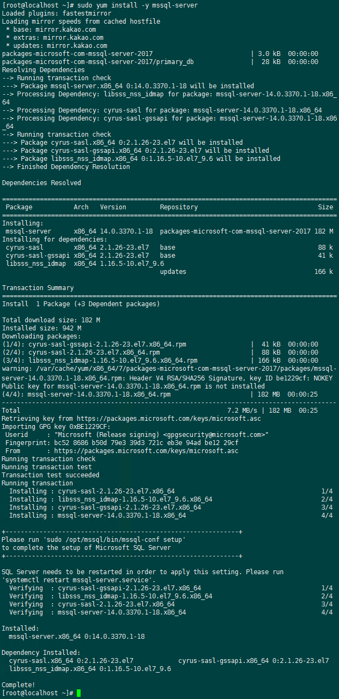Click the "Transaction test succeeded" line

point(51,475)
